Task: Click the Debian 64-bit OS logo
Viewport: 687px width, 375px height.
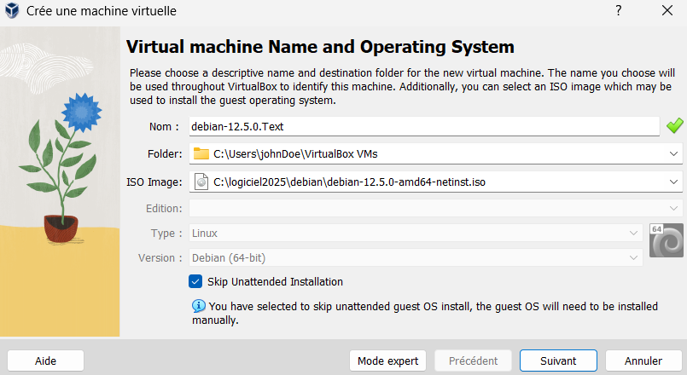Action: tap(666, 240)
